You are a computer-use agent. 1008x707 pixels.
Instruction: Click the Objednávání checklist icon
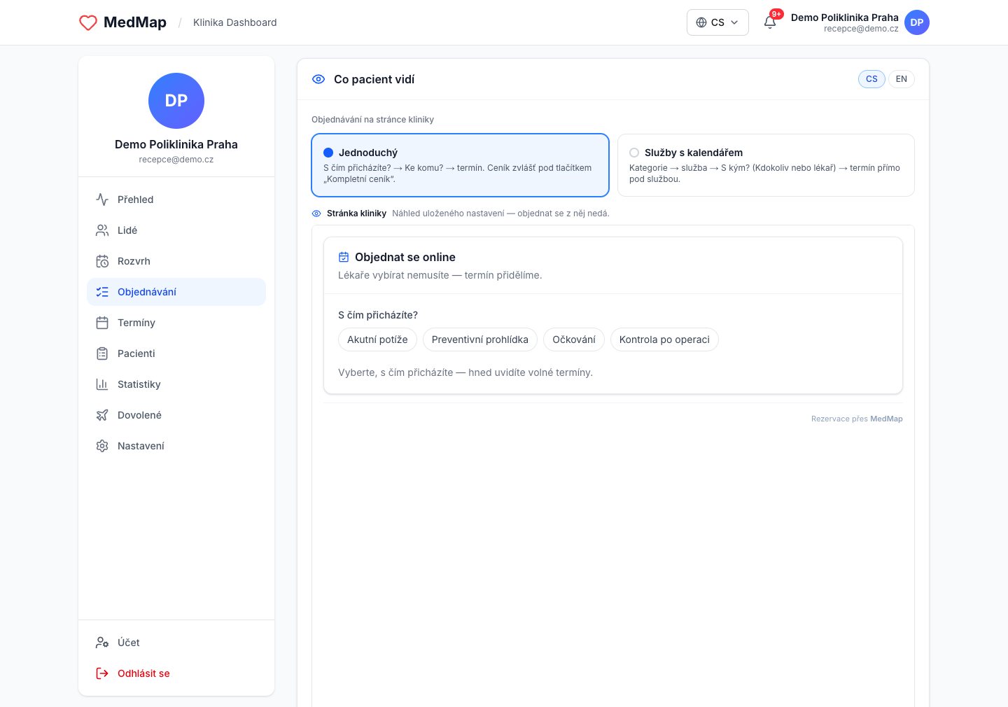[102, 292]
